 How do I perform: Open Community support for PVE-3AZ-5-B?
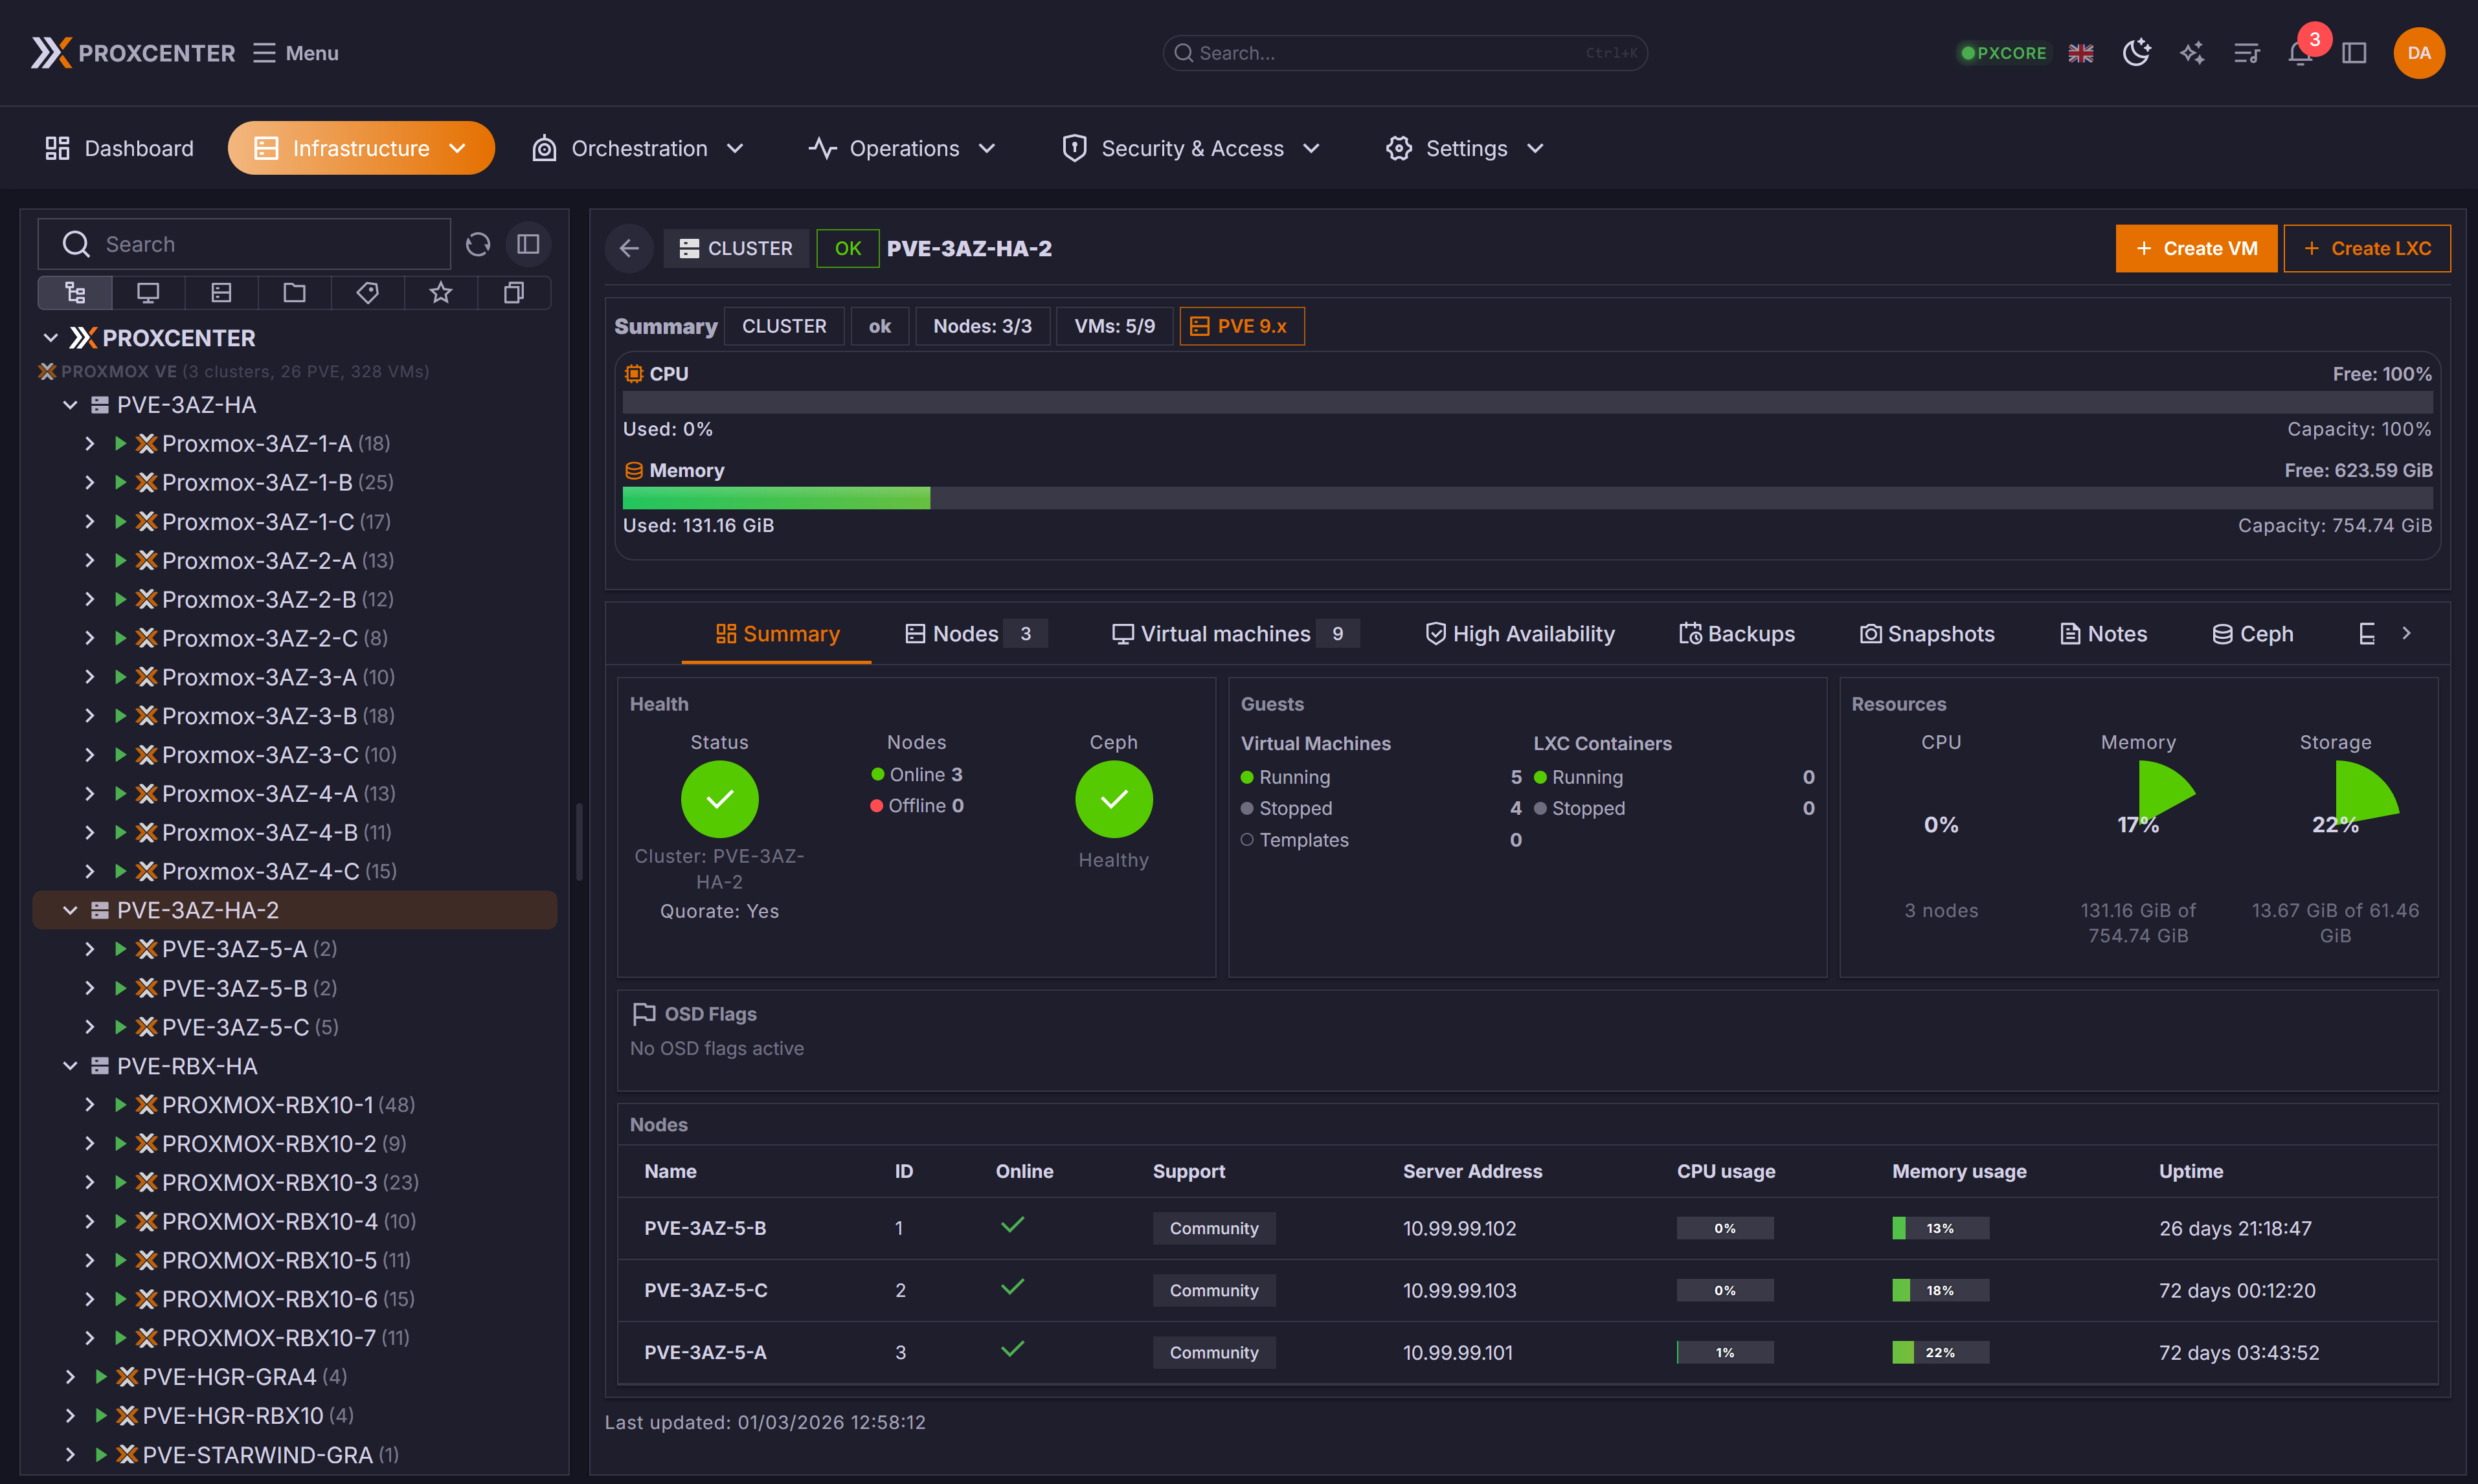(1213, 1228)
